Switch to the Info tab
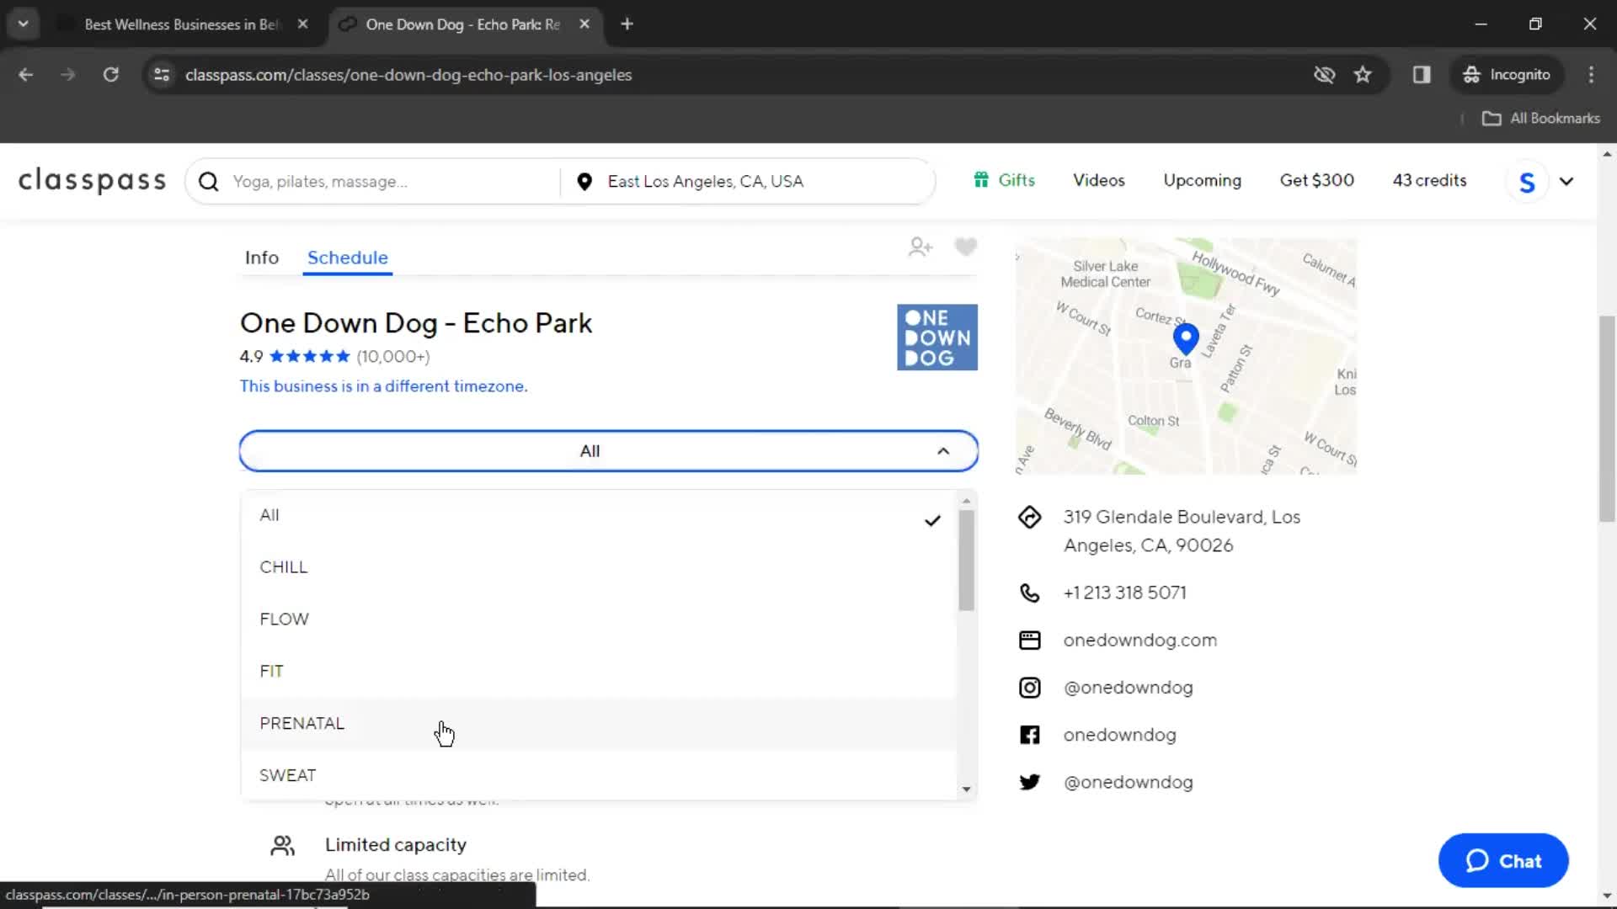 click(262, 257)
